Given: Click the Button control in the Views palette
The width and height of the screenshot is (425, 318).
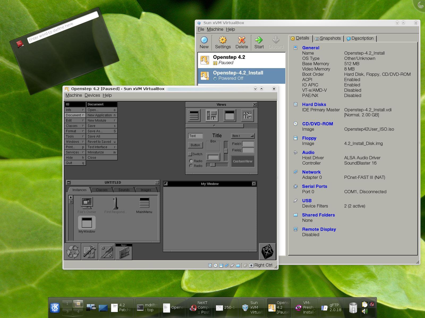Looking at the screenshot, I should pyautogui.click(x=195, y=145).
